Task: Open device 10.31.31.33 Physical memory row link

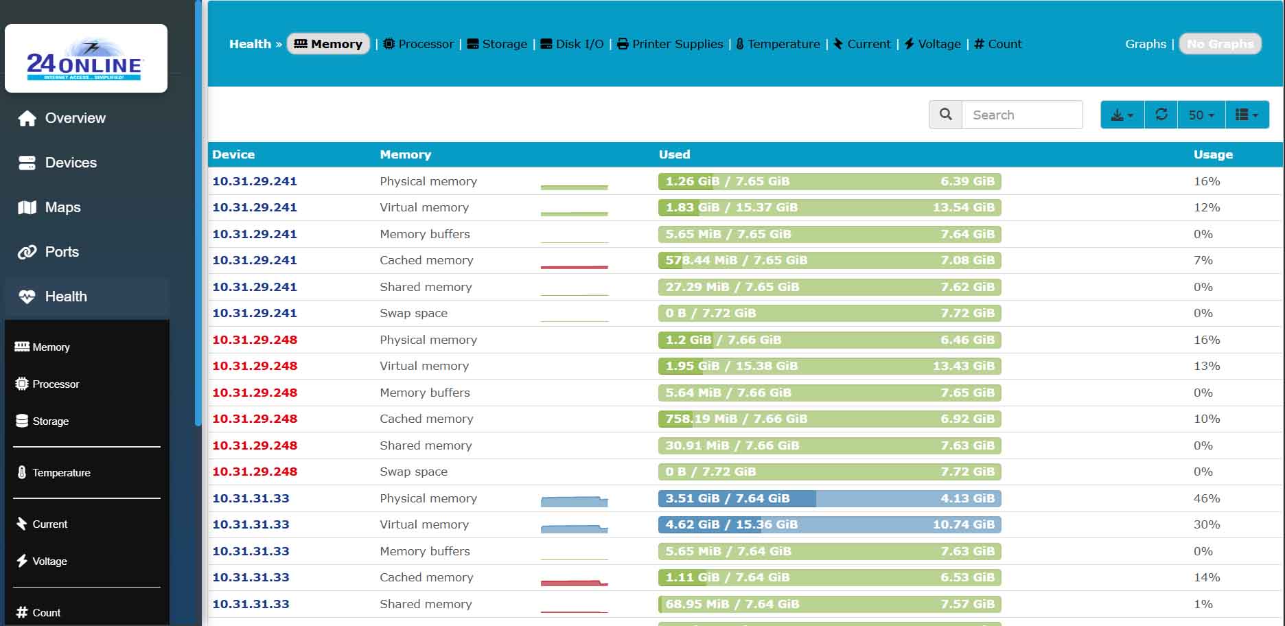Action: pos(251,498)
